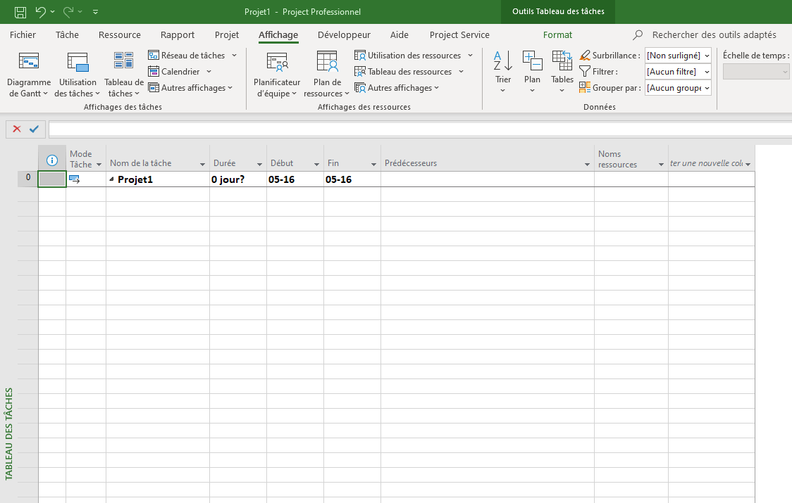Open the Fichier tab
This screenshot has height=503, width=792.
coord(23,34)
